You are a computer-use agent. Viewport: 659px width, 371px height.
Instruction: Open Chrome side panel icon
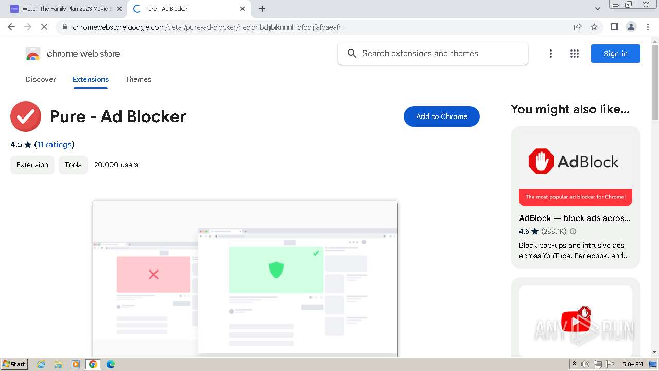pos(614,27)
